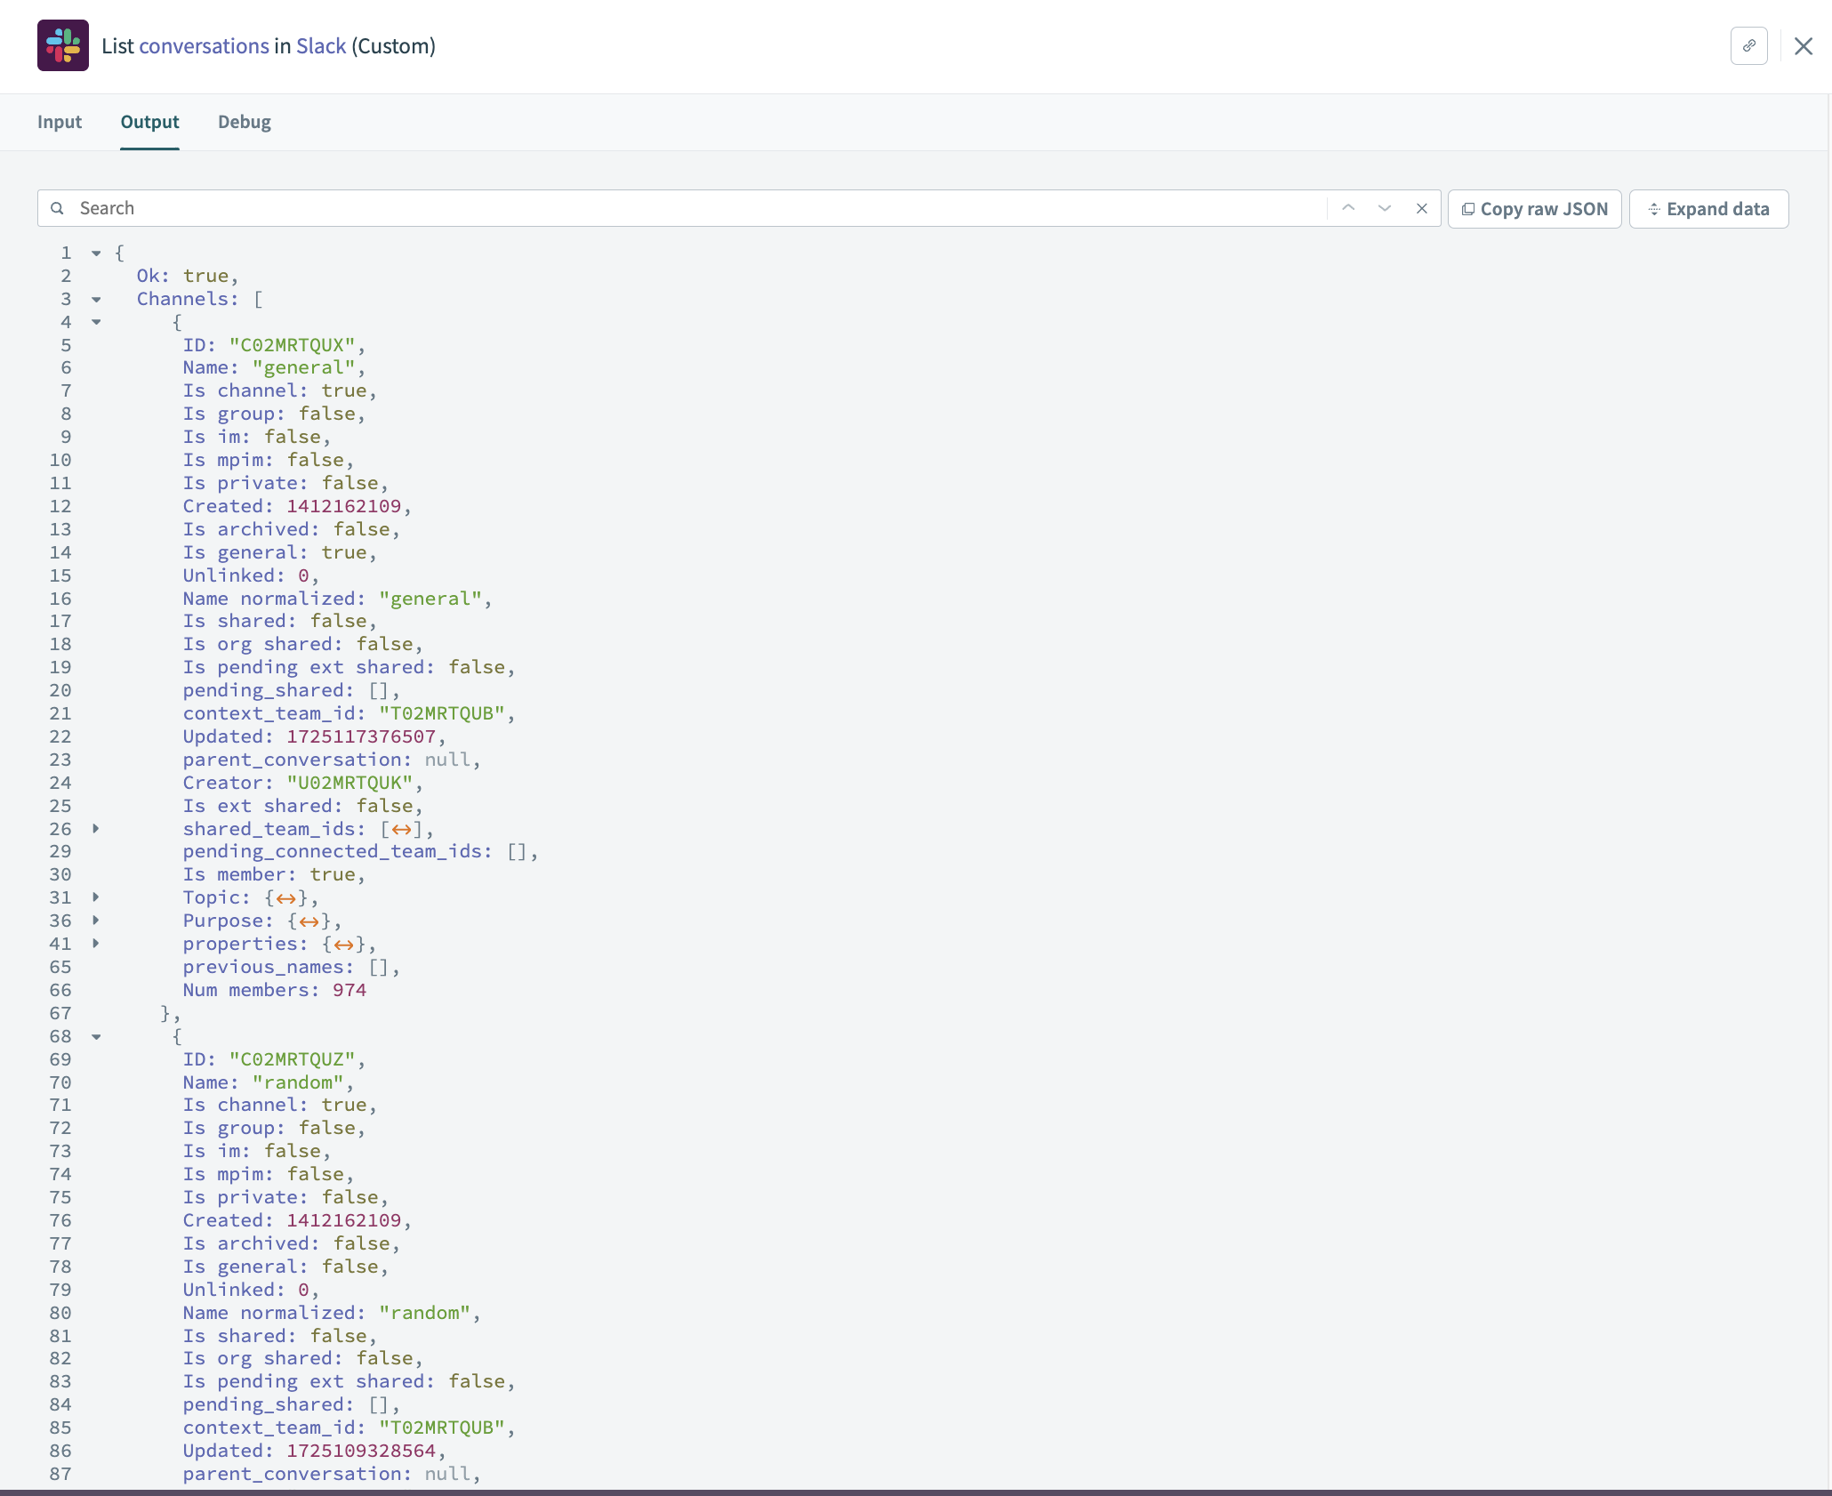Click the previous search result arrow
Viewport: 1832px width, 1496px height.
[x=1348, y=208]
